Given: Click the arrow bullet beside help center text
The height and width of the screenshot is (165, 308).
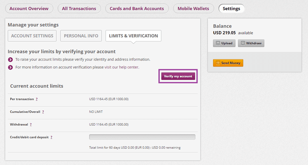Looking at the screenshot, I should 10,67.
